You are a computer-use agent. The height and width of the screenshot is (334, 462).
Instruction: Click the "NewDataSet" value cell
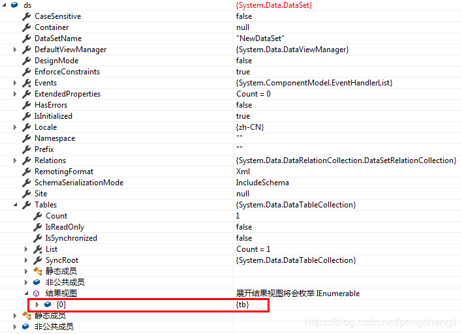tap(260, 38)
